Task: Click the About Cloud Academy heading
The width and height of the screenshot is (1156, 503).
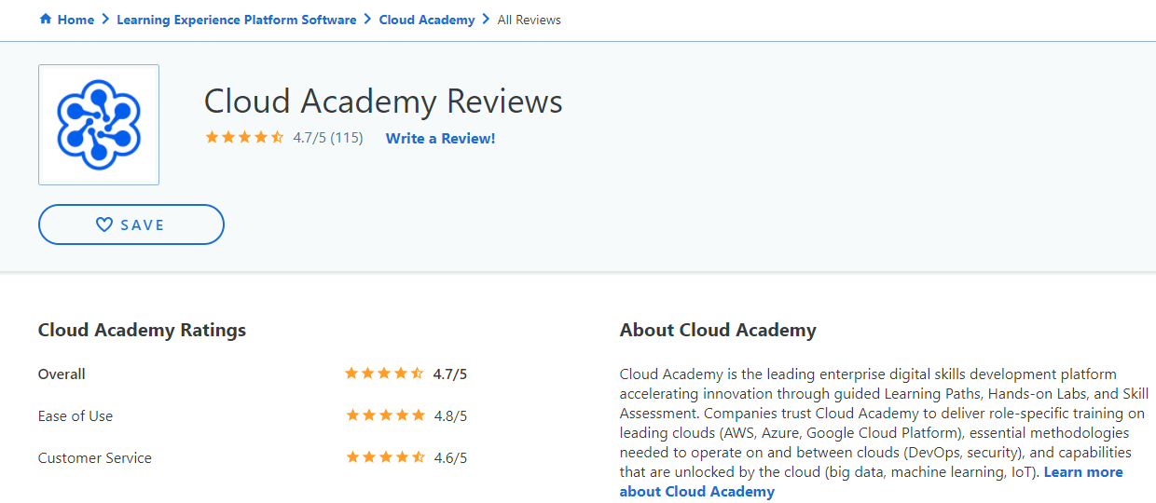Action: pyautogui.click(x=717, y=330)
